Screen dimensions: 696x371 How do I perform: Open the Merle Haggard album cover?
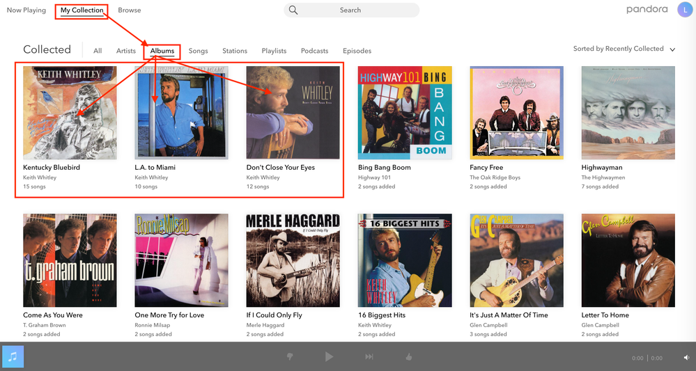click(x=293, y=260)
